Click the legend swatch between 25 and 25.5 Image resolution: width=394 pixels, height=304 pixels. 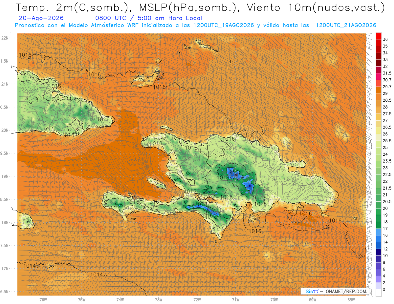pos(379,144)
